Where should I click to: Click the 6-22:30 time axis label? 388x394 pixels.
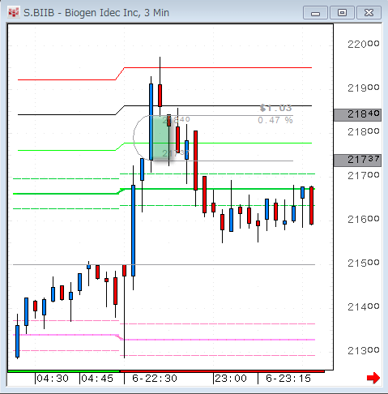pyautogui.click(x=155, y=379)
